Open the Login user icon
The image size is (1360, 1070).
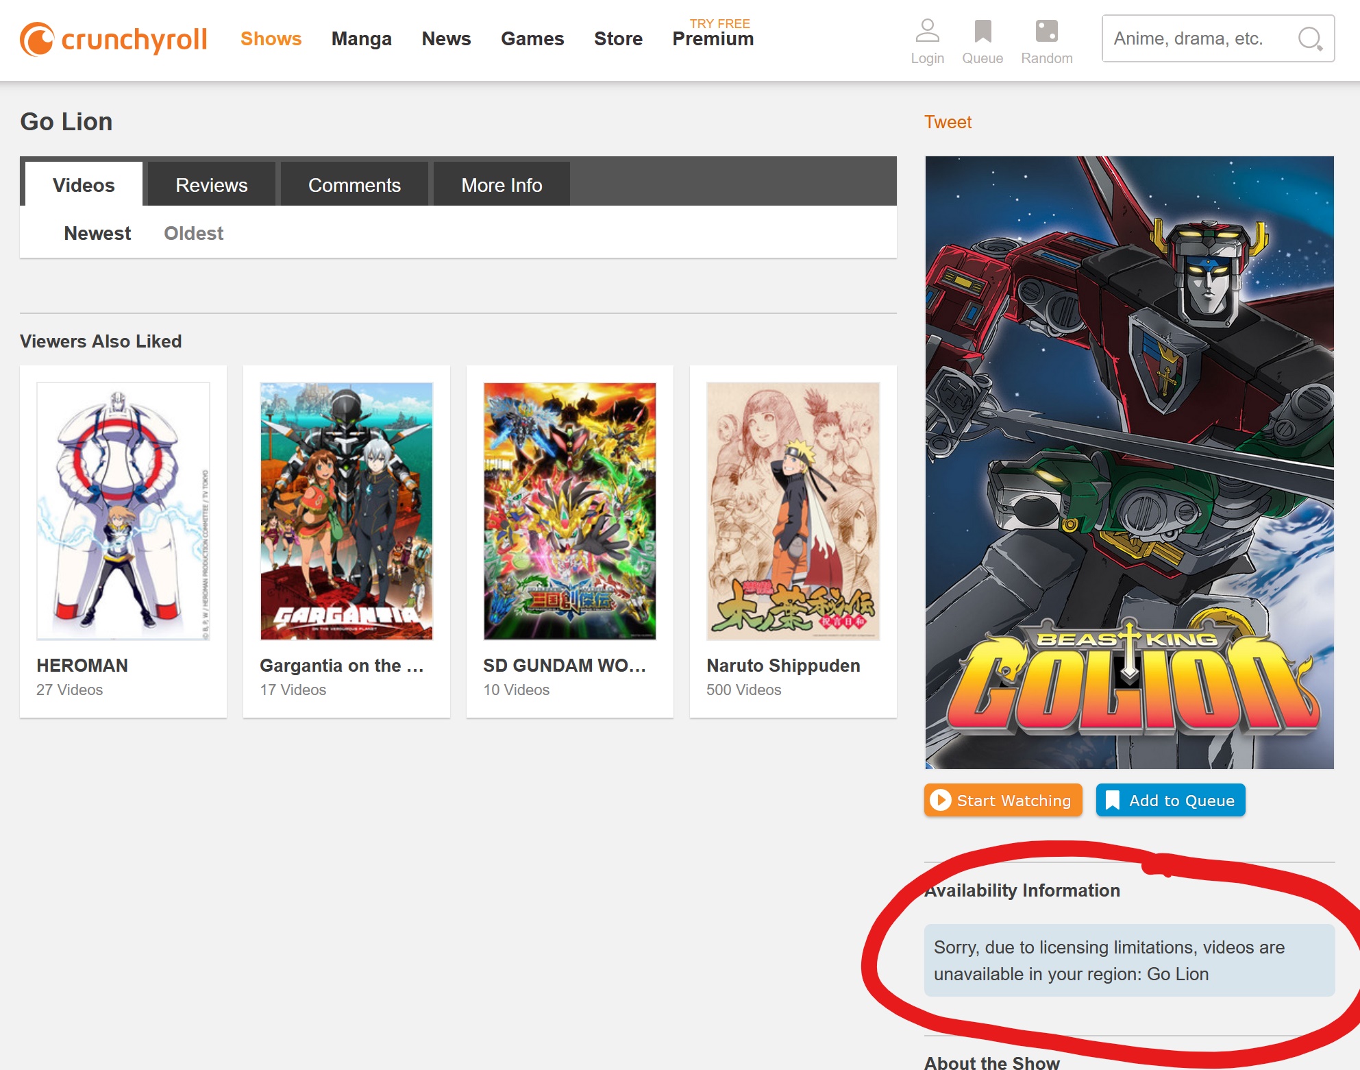pyautogui.click(x=927, y=31)
